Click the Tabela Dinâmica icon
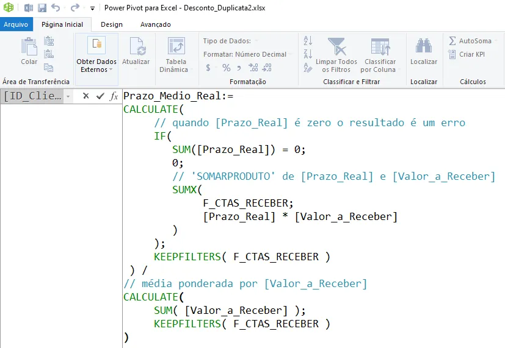 coord(176,46)
